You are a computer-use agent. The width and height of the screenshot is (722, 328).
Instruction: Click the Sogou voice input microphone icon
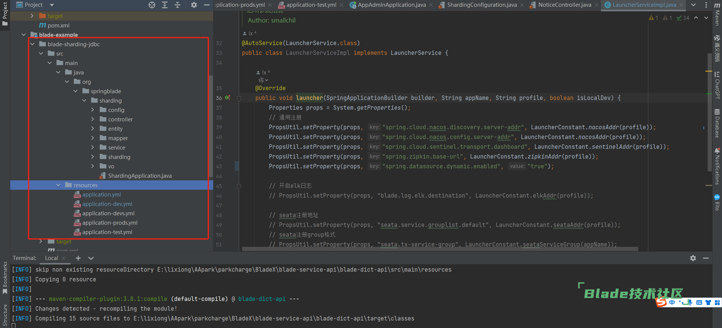(x=690, y=302)
